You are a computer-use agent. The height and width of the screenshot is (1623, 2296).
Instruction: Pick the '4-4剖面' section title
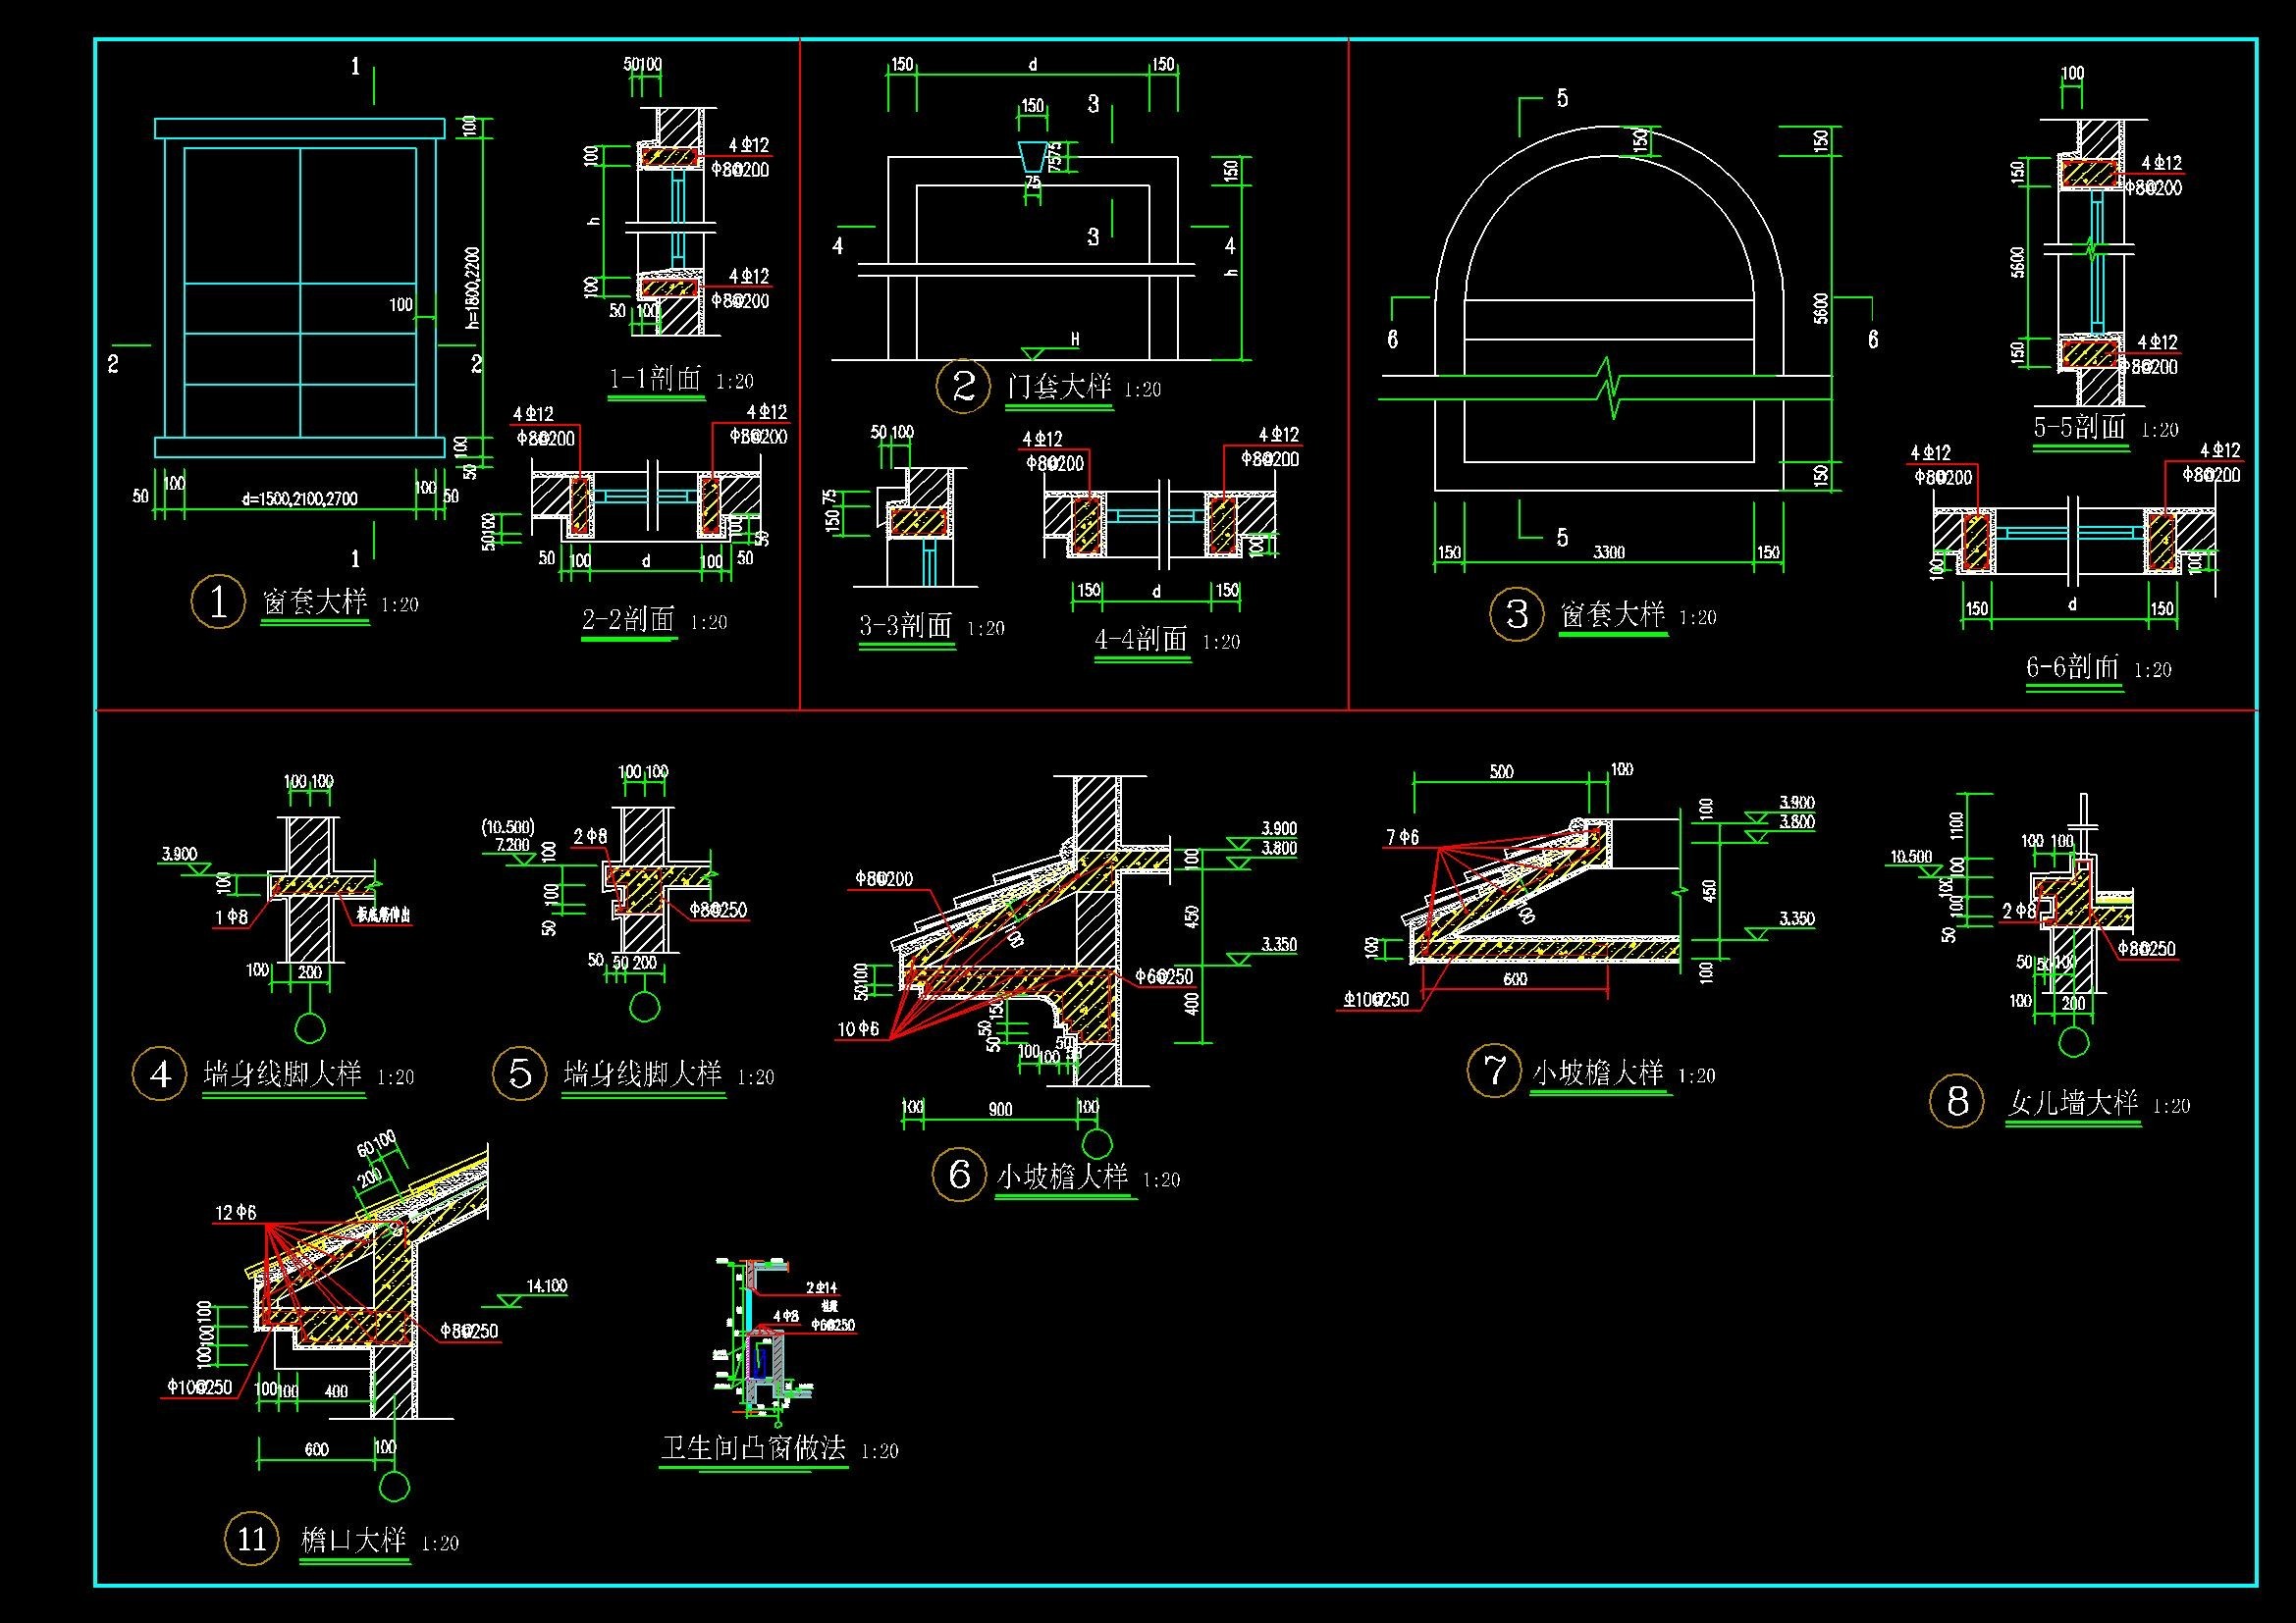point(1141,638)
